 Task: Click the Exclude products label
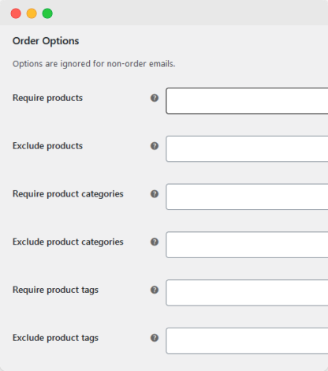(x=47, y=146)
